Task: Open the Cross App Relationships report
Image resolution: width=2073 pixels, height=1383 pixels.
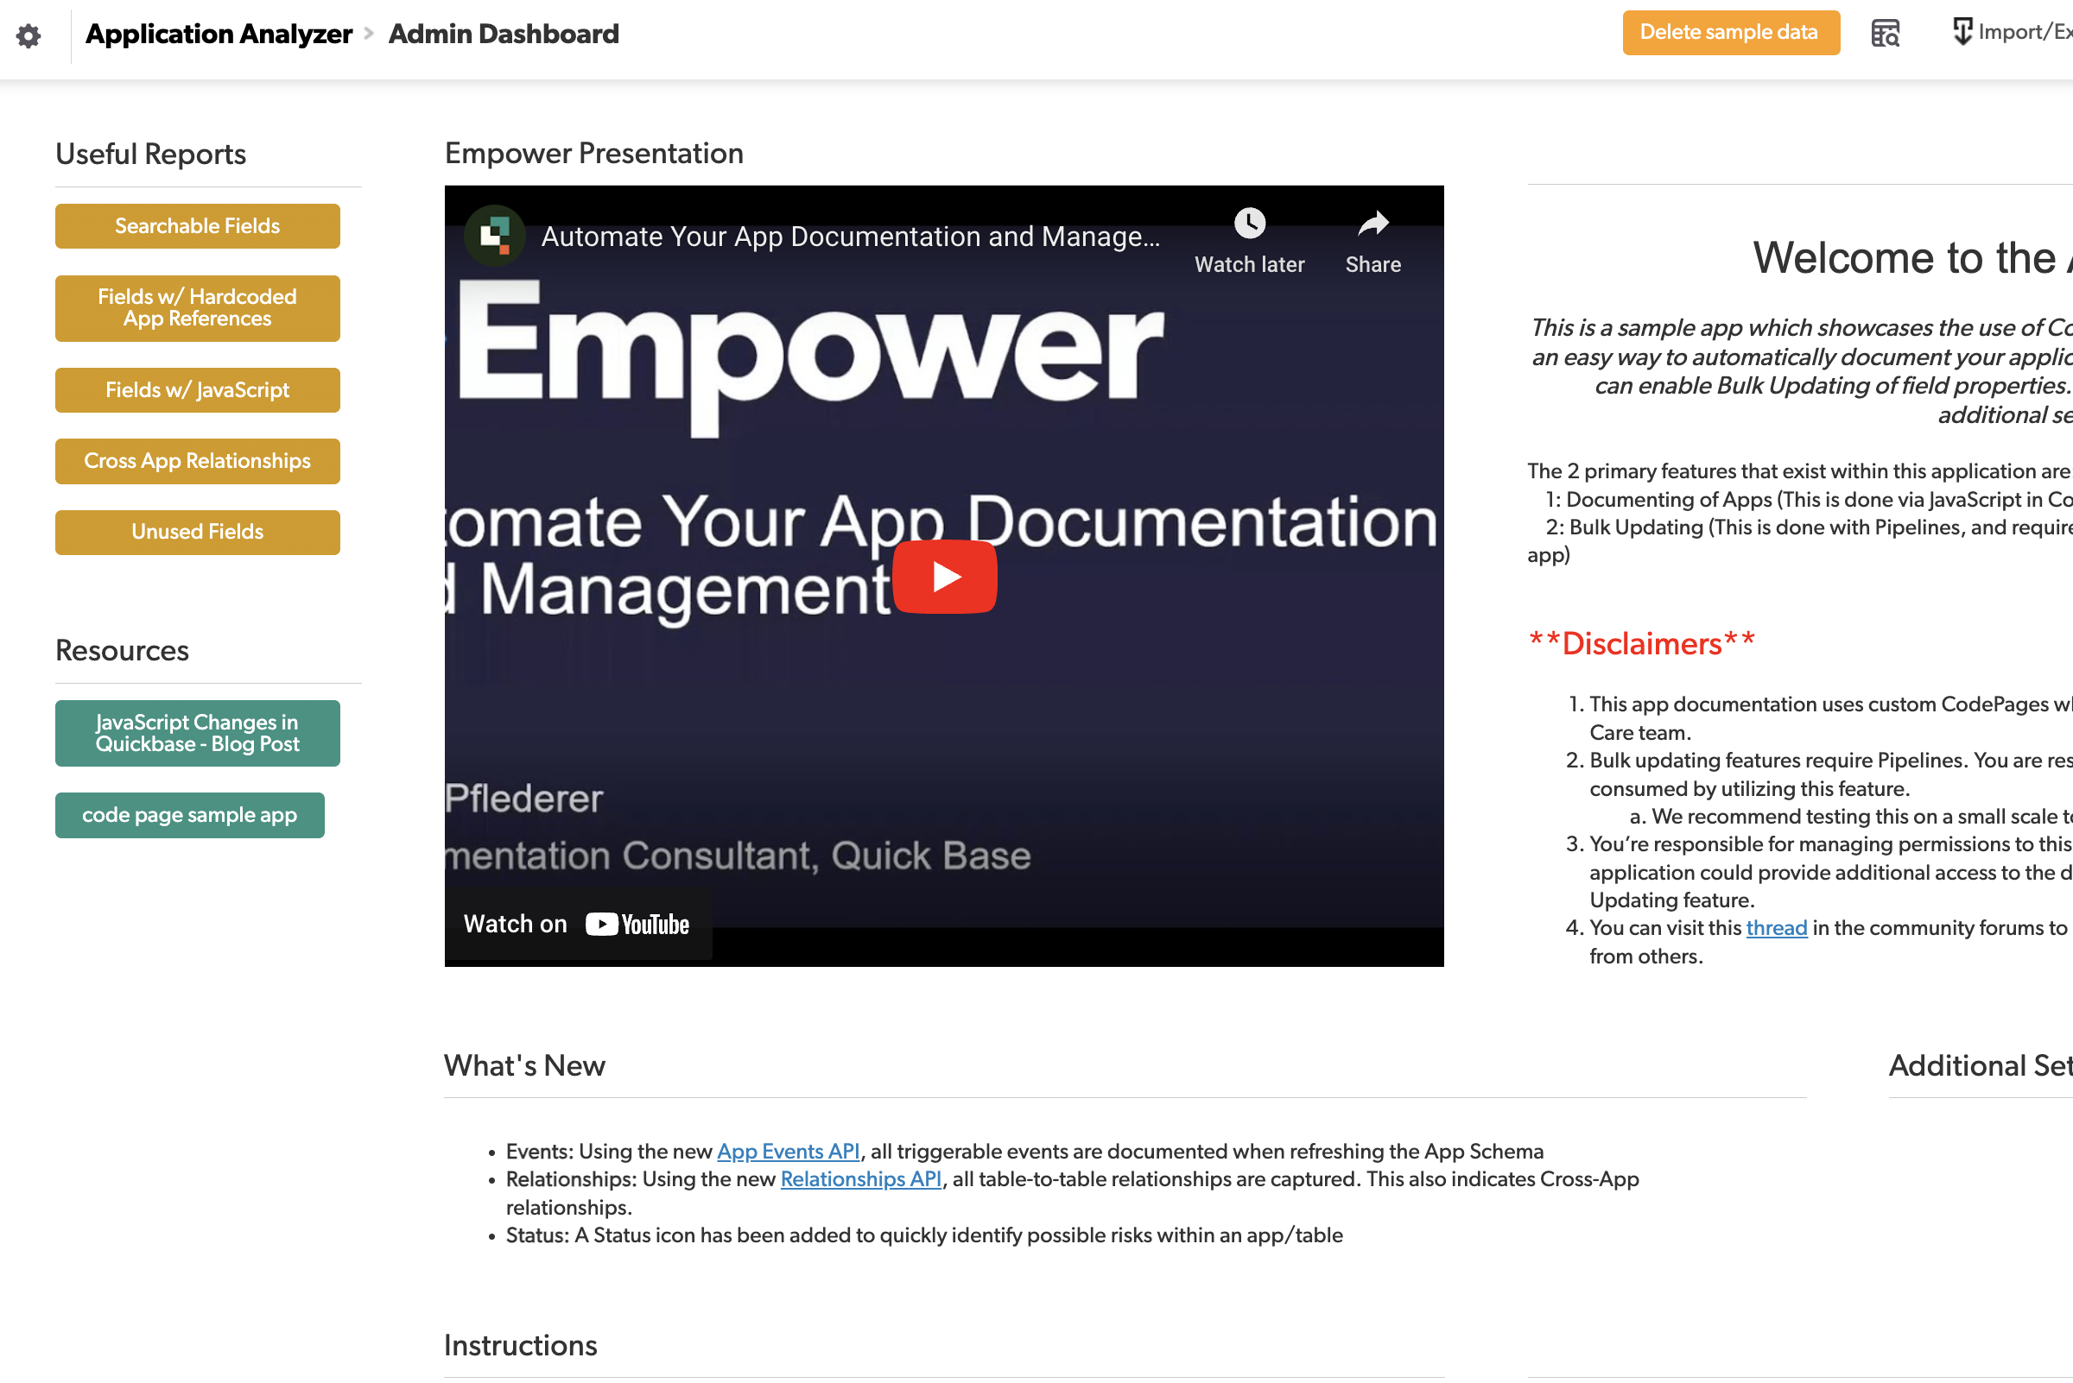Action: pos(197,460)
